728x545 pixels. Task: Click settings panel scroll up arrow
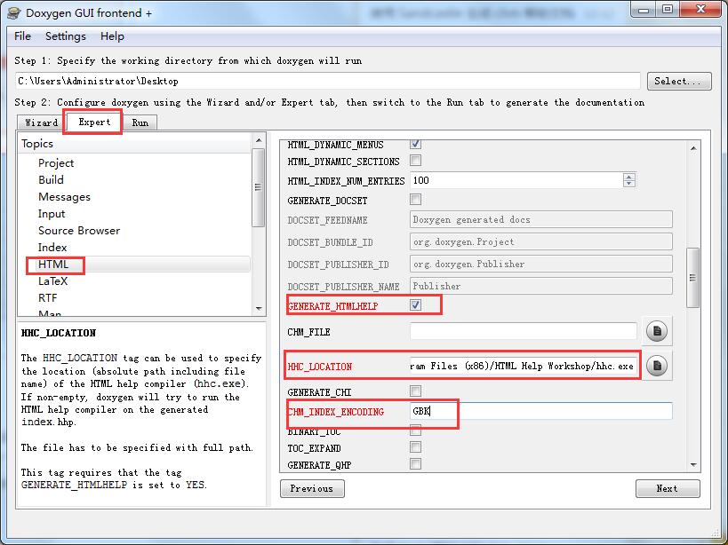tap(693, 148)
